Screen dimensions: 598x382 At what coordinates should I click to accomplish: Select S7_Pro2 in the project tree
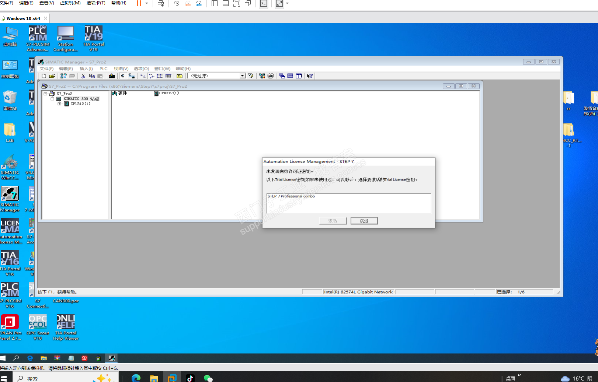point(64,94)
